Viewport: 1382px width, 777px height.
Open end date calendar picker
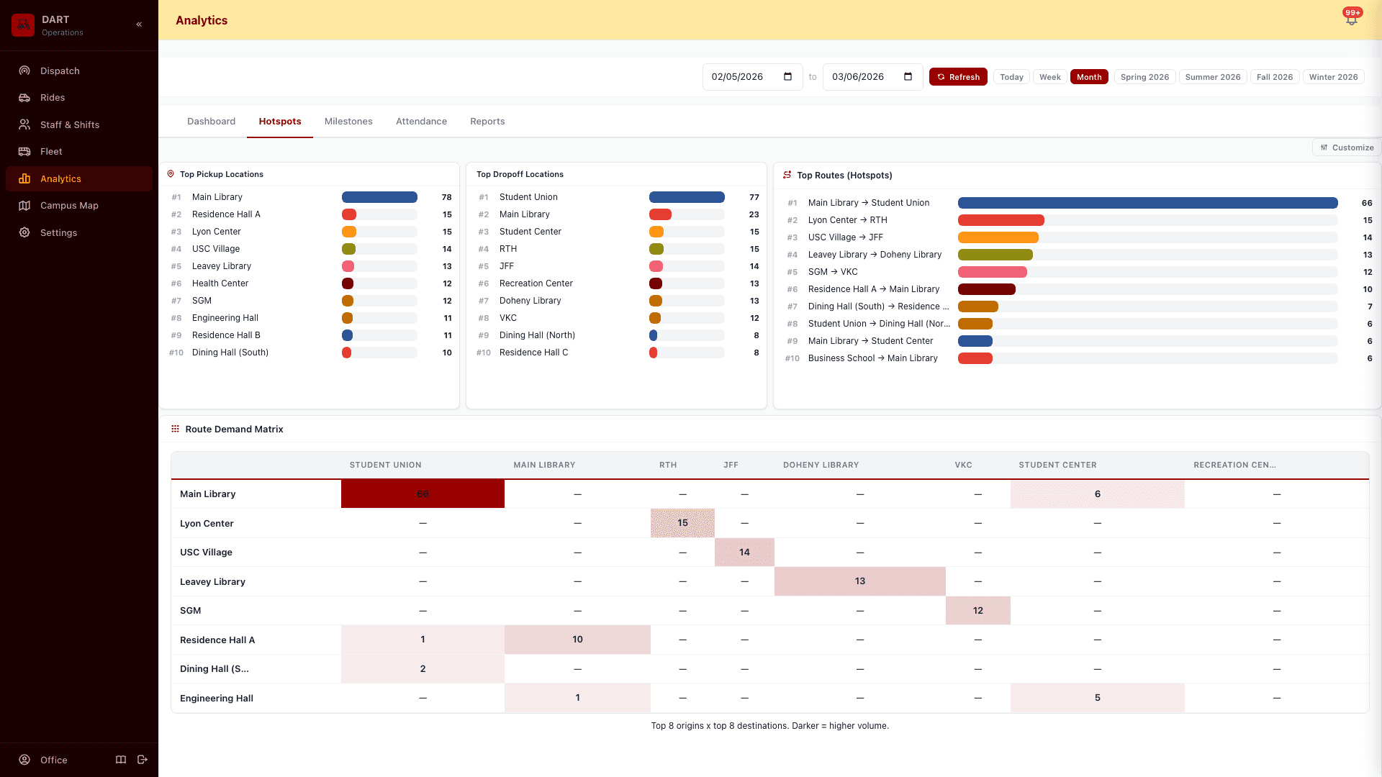pos(908,77)
